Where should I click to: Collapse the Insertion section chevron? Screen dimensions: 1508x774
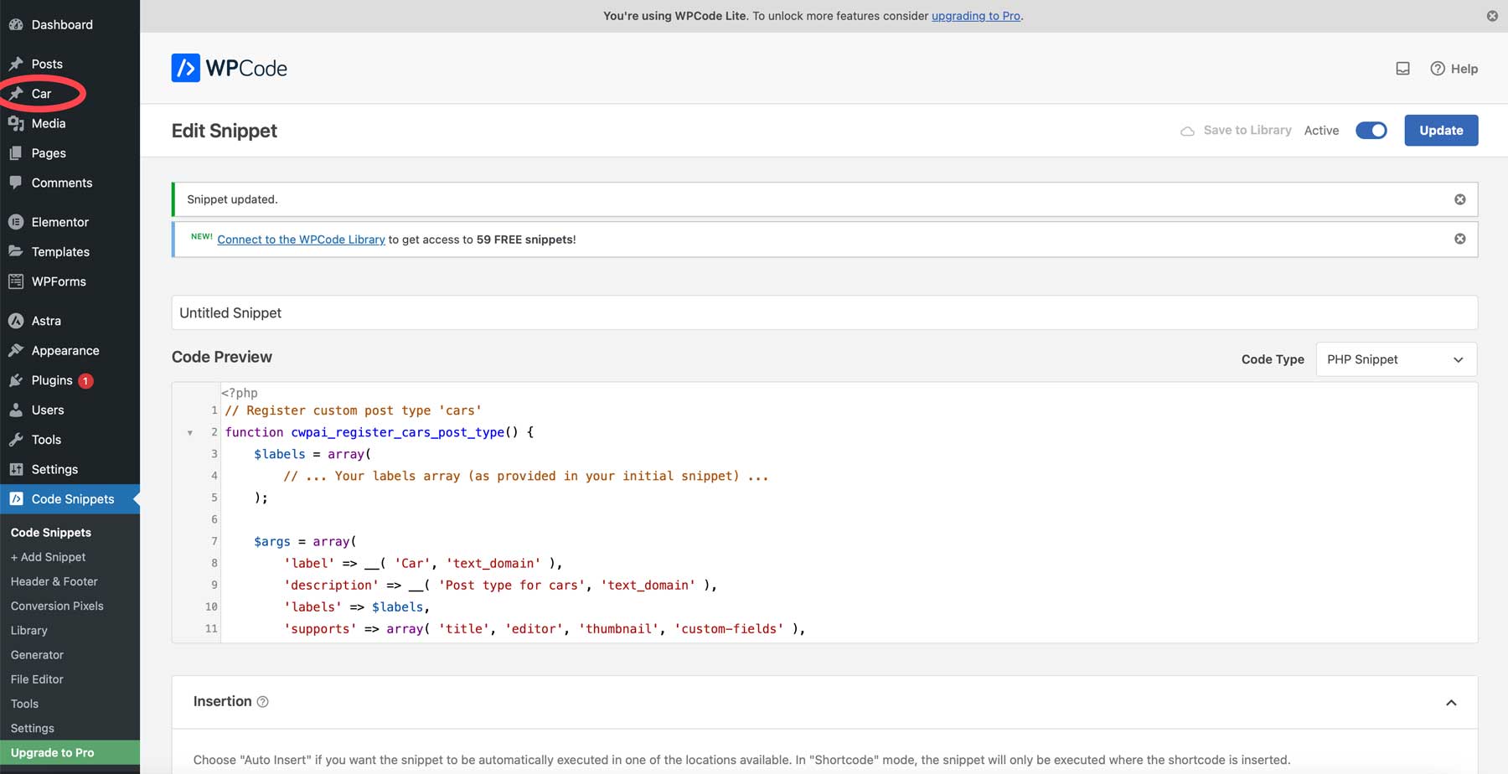point(1452,703)
